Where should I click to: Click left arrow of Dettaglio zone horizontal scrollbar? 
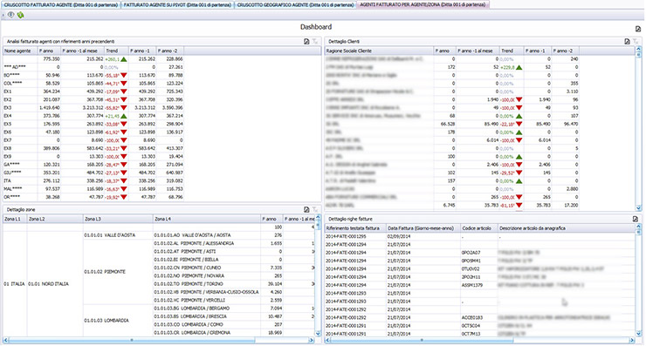(6, 340)
